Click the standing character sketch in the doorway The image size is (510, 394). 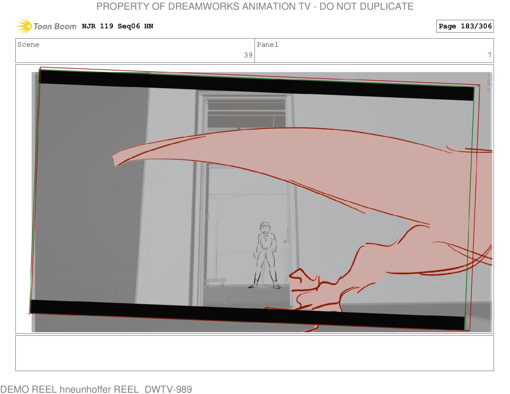pos(265,255)
